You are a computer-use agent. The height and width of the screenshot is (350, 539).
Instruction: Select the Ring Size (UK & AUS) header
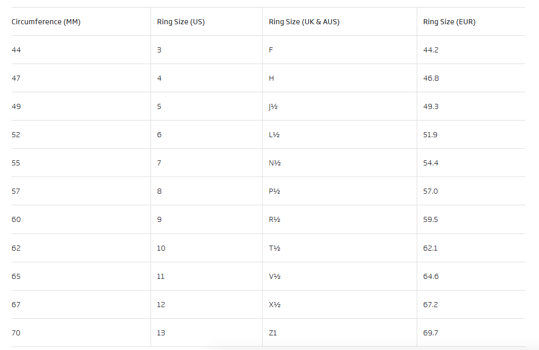point(304,22)
